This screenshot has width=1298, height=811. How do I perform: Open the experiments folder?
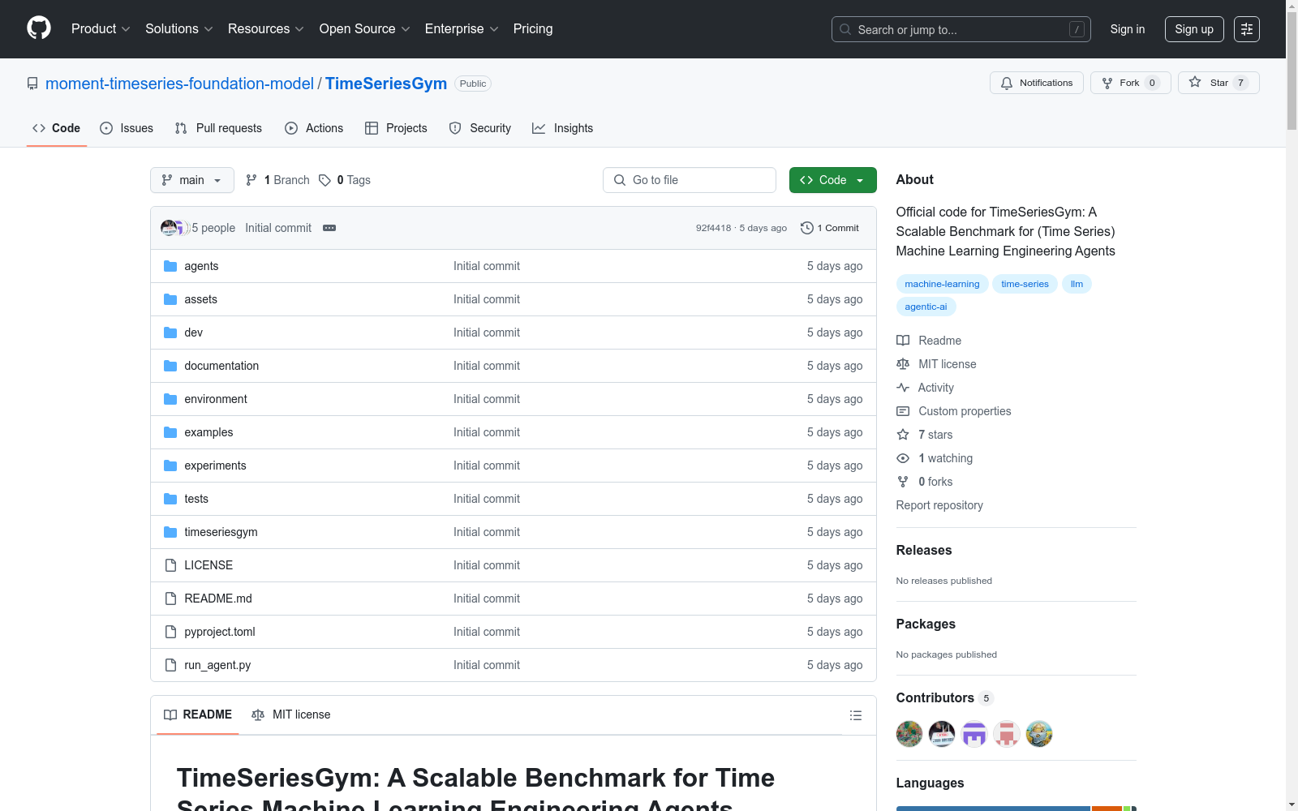[x=215, y=466]
